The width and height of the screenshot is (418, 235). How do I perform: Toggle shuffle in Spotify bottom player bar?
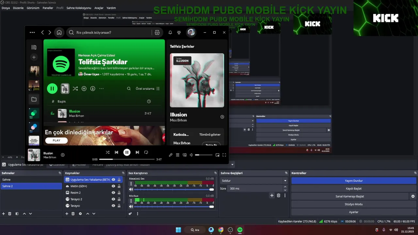click(x=107, y=152)
